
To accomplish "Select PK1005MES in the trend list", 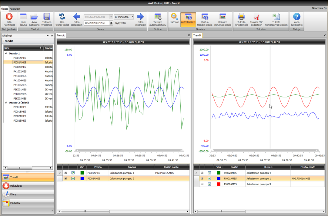I will pyautogui.click(x=20, y=85).
